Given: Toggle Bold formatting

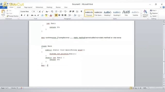Looking at the screenshot, I should pyautogui.click(x=22, y=15).
